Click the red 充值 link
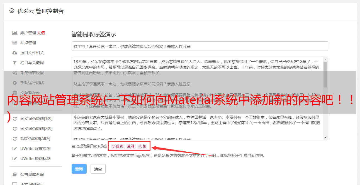The height and width of the screenshot is (185, 360). pos(41,33)
